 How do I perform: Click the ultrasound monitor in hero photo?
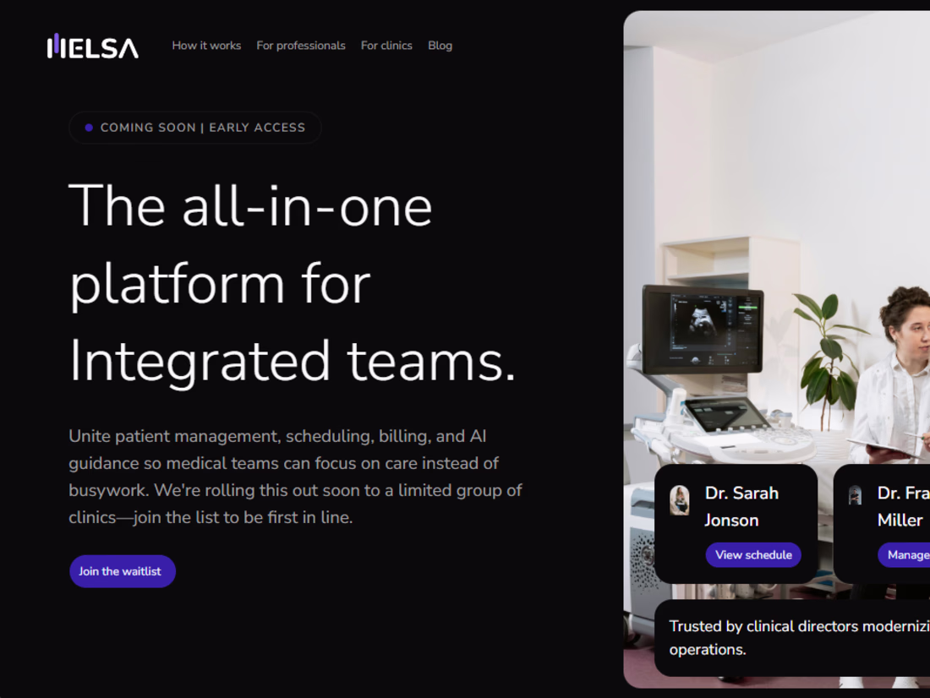(x=703, y=329)
